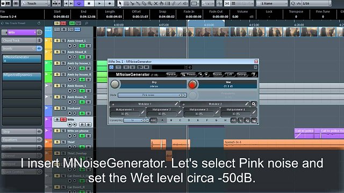Click the Play button in the transport bar
Image resolution: width=344 pixels, height=193 pixels.
99,3
